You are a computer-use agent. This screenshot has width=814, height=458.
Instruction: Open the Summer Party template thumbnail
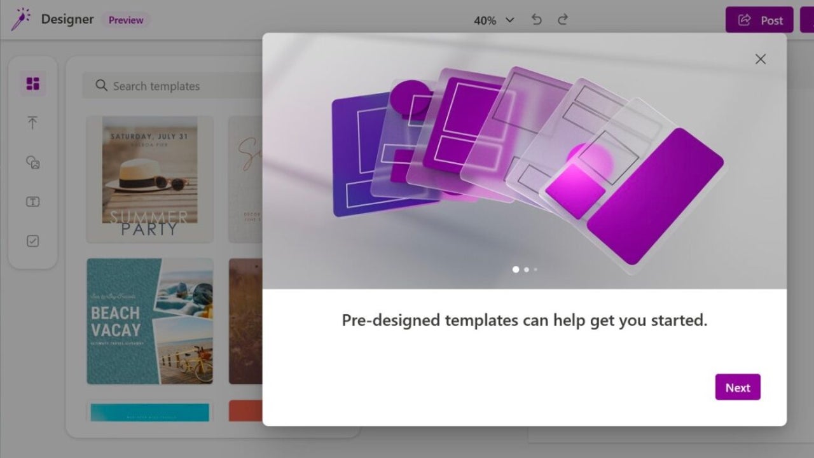click(x=149, y=179)
